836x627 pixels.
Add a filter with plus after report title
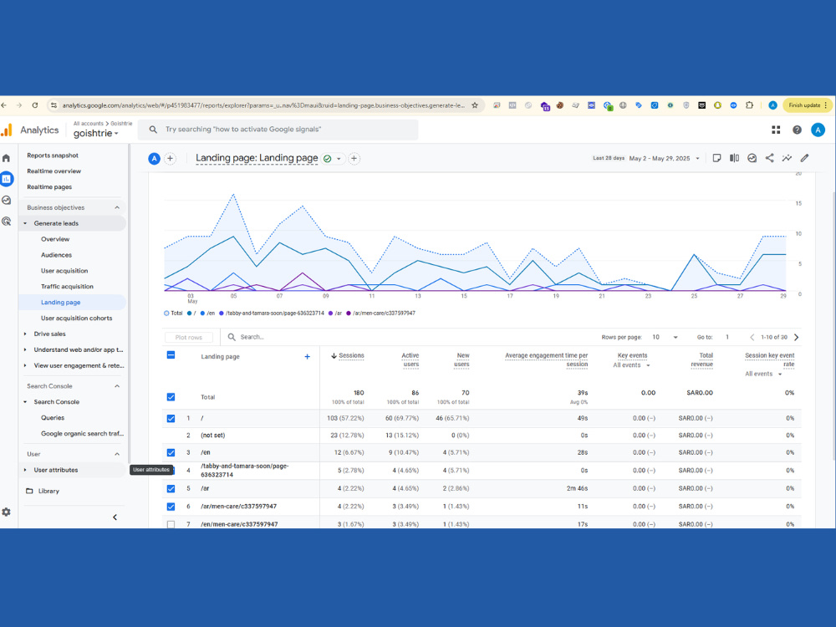354,158
